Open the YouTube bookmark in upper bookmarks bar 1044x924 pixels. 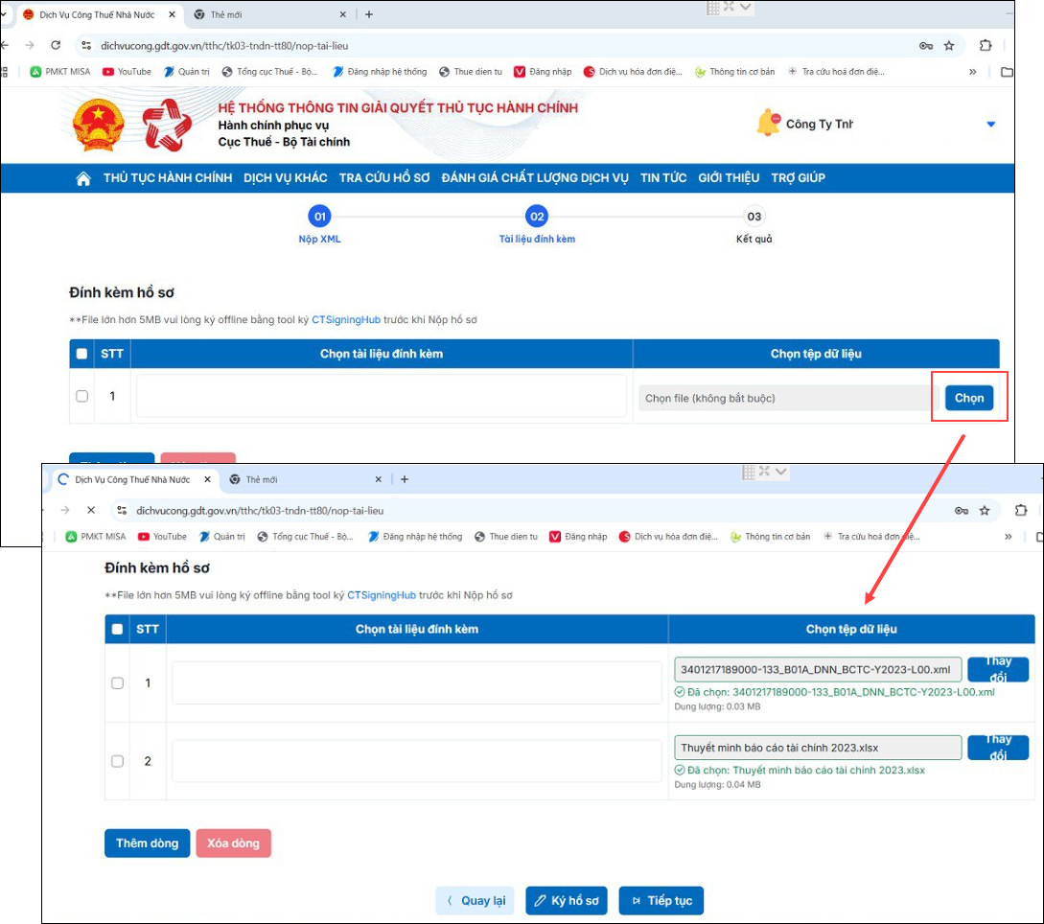127,72
